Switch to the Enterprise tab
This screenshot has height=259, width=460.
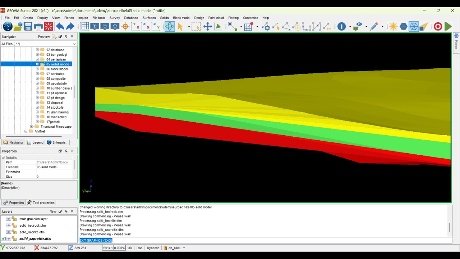pyautogui.click(x=57, y=142)
